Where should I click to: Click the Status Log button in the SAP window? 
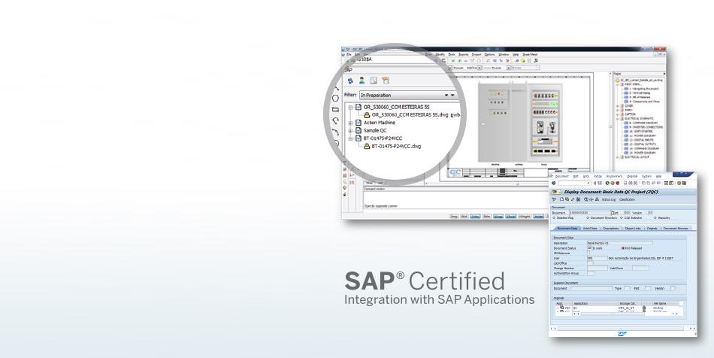coord(608,199)
